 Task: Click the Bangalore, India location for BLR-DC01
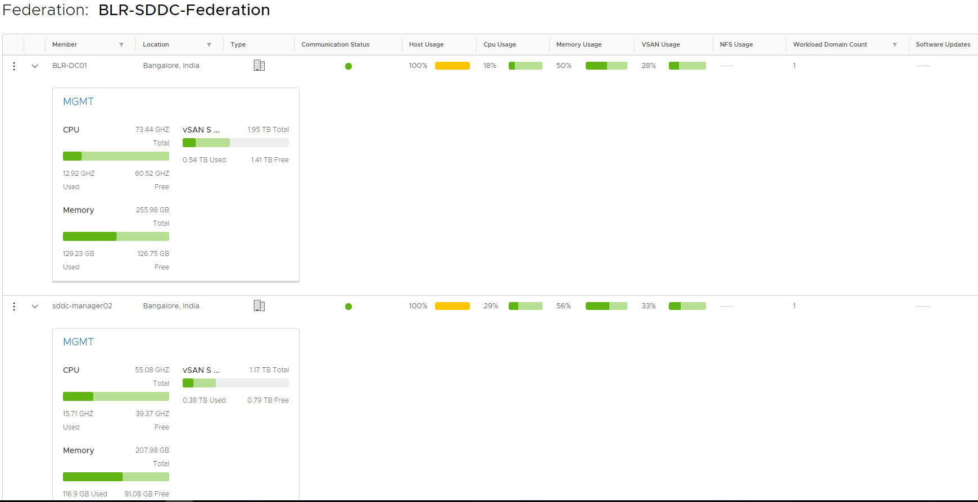tap(171, 66)
